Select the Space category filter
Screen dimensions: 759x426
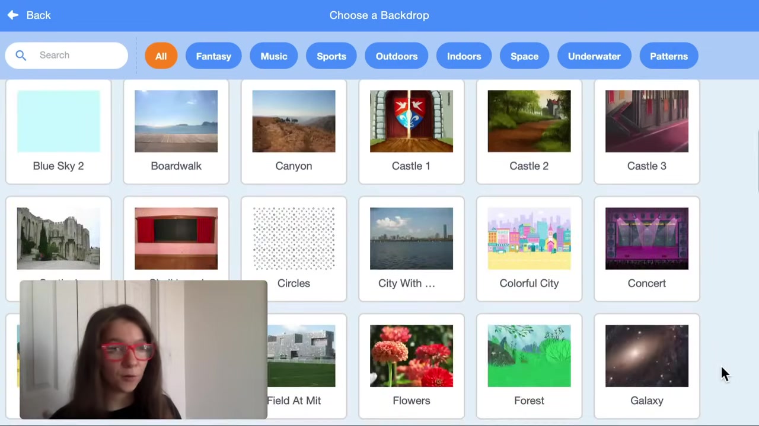click(x=524, y=56)
